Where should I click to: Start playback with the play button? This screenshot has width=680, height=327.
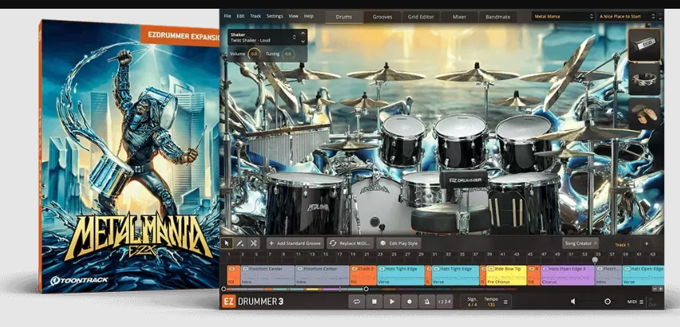tap(392, 302)
